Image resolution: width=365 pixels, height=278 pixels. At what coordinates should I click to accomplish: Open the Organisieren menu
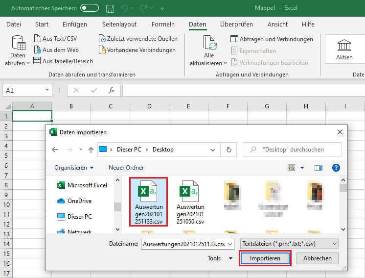(74, 168)
